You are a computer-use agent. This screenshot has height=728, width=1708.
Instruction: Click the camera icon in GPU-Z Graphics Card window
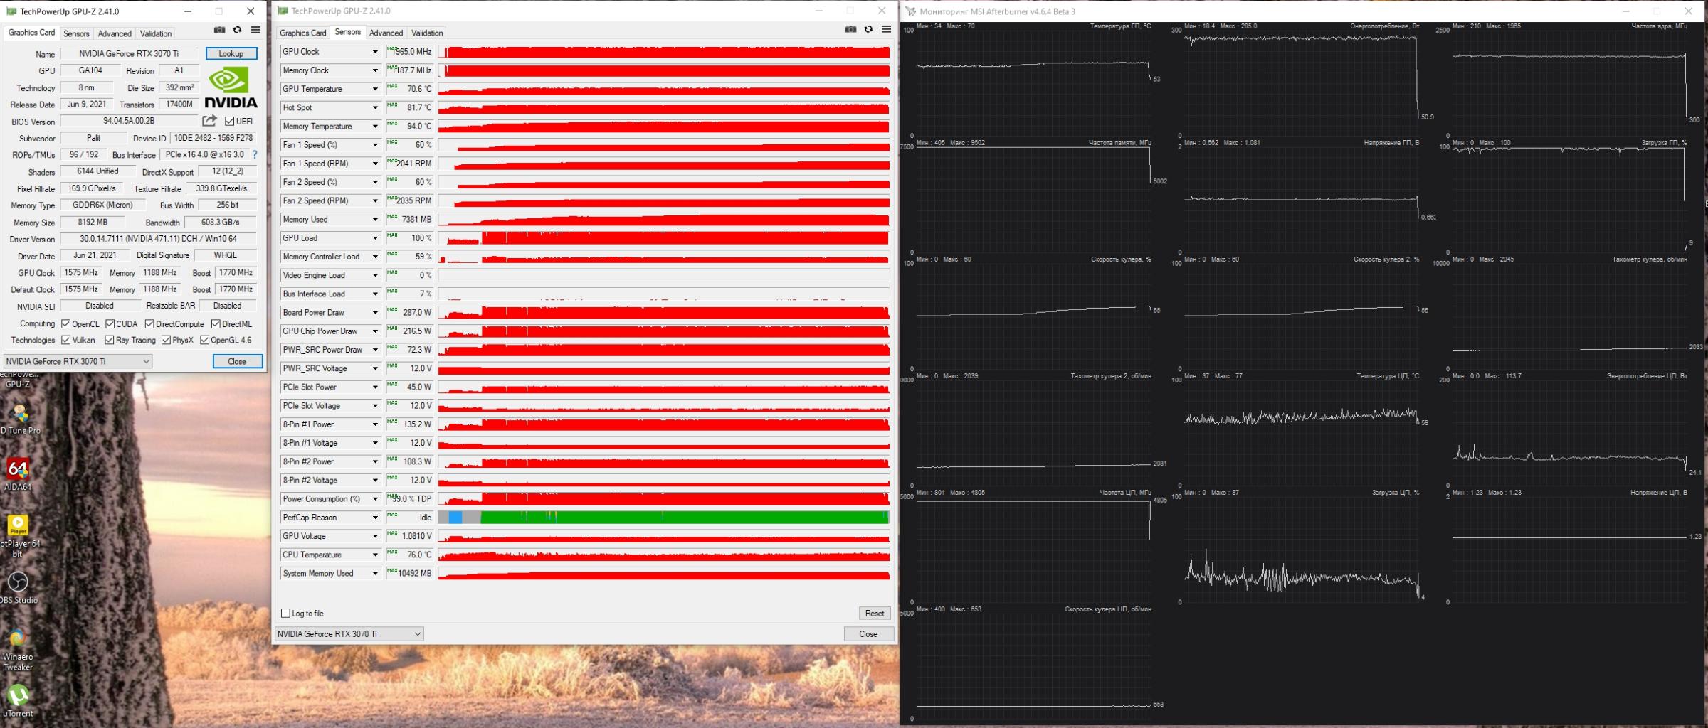[219, 30]
